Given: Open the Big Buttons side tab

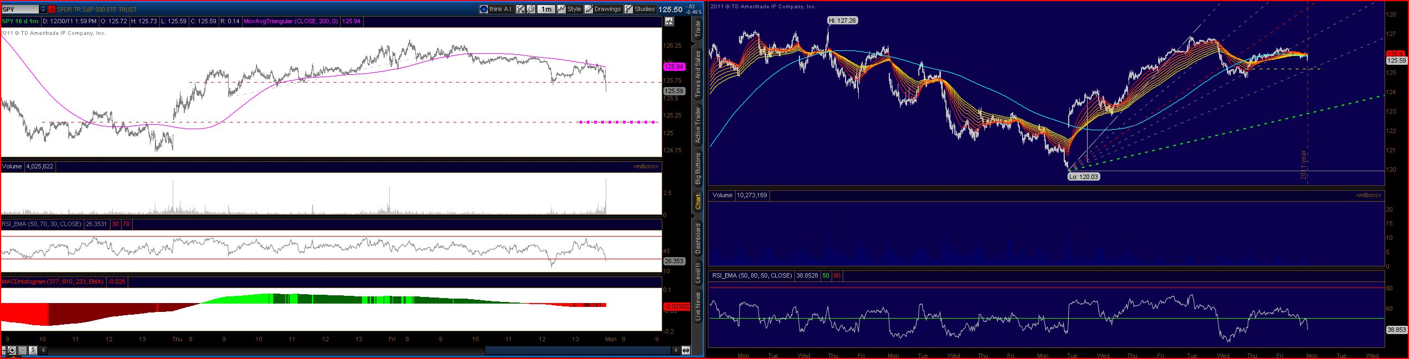Looking at the screenshot, I should (x=698, y=169).
